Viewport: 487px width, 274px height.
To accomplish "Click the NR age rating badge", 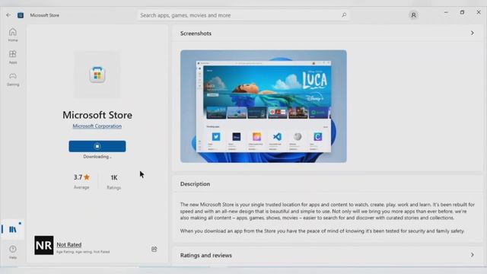I will (x=44, y=245).
